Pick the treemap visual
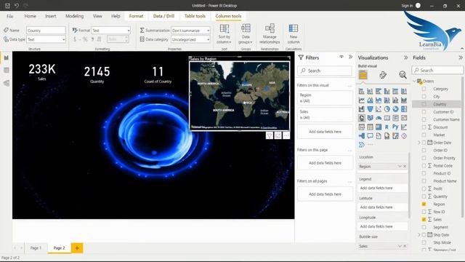 point(404,109)
